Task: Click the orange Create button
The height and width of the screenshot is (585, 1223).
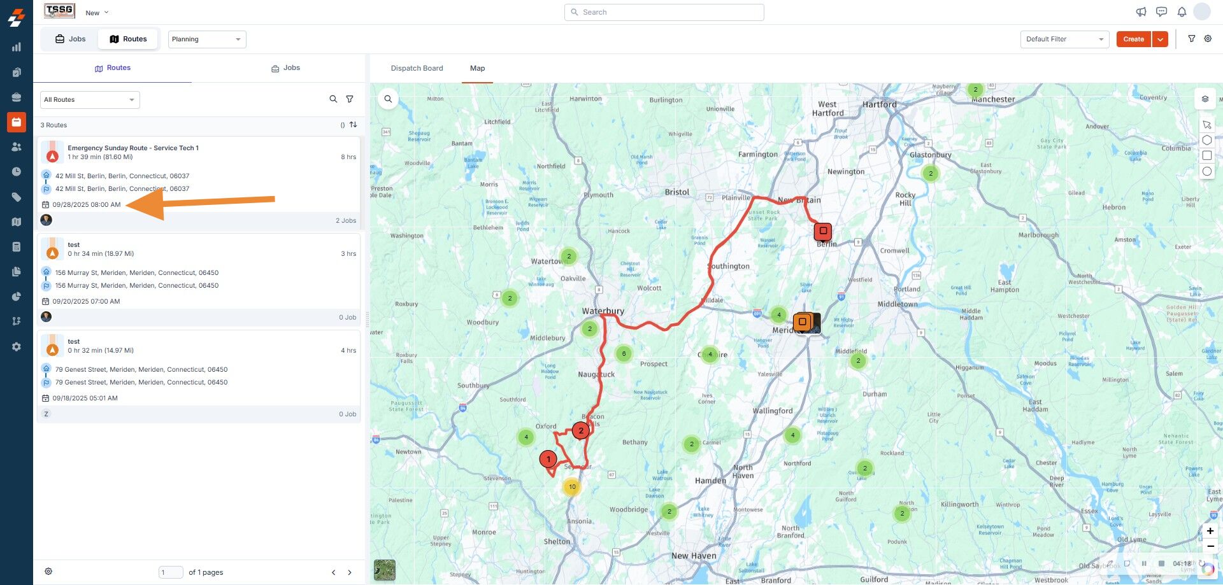Action: click(1134, 39)
